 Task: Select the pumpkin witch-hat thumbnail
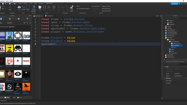tap(26, 87)
